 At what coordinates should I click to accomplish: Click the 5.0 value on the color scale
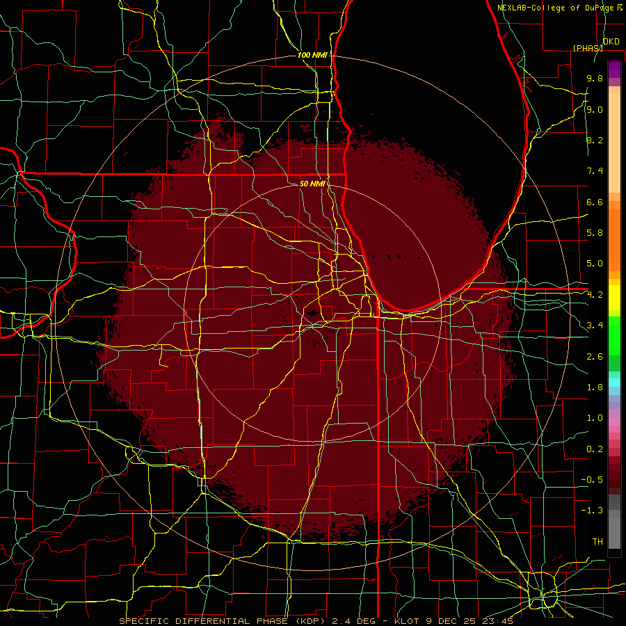point(595,264)
